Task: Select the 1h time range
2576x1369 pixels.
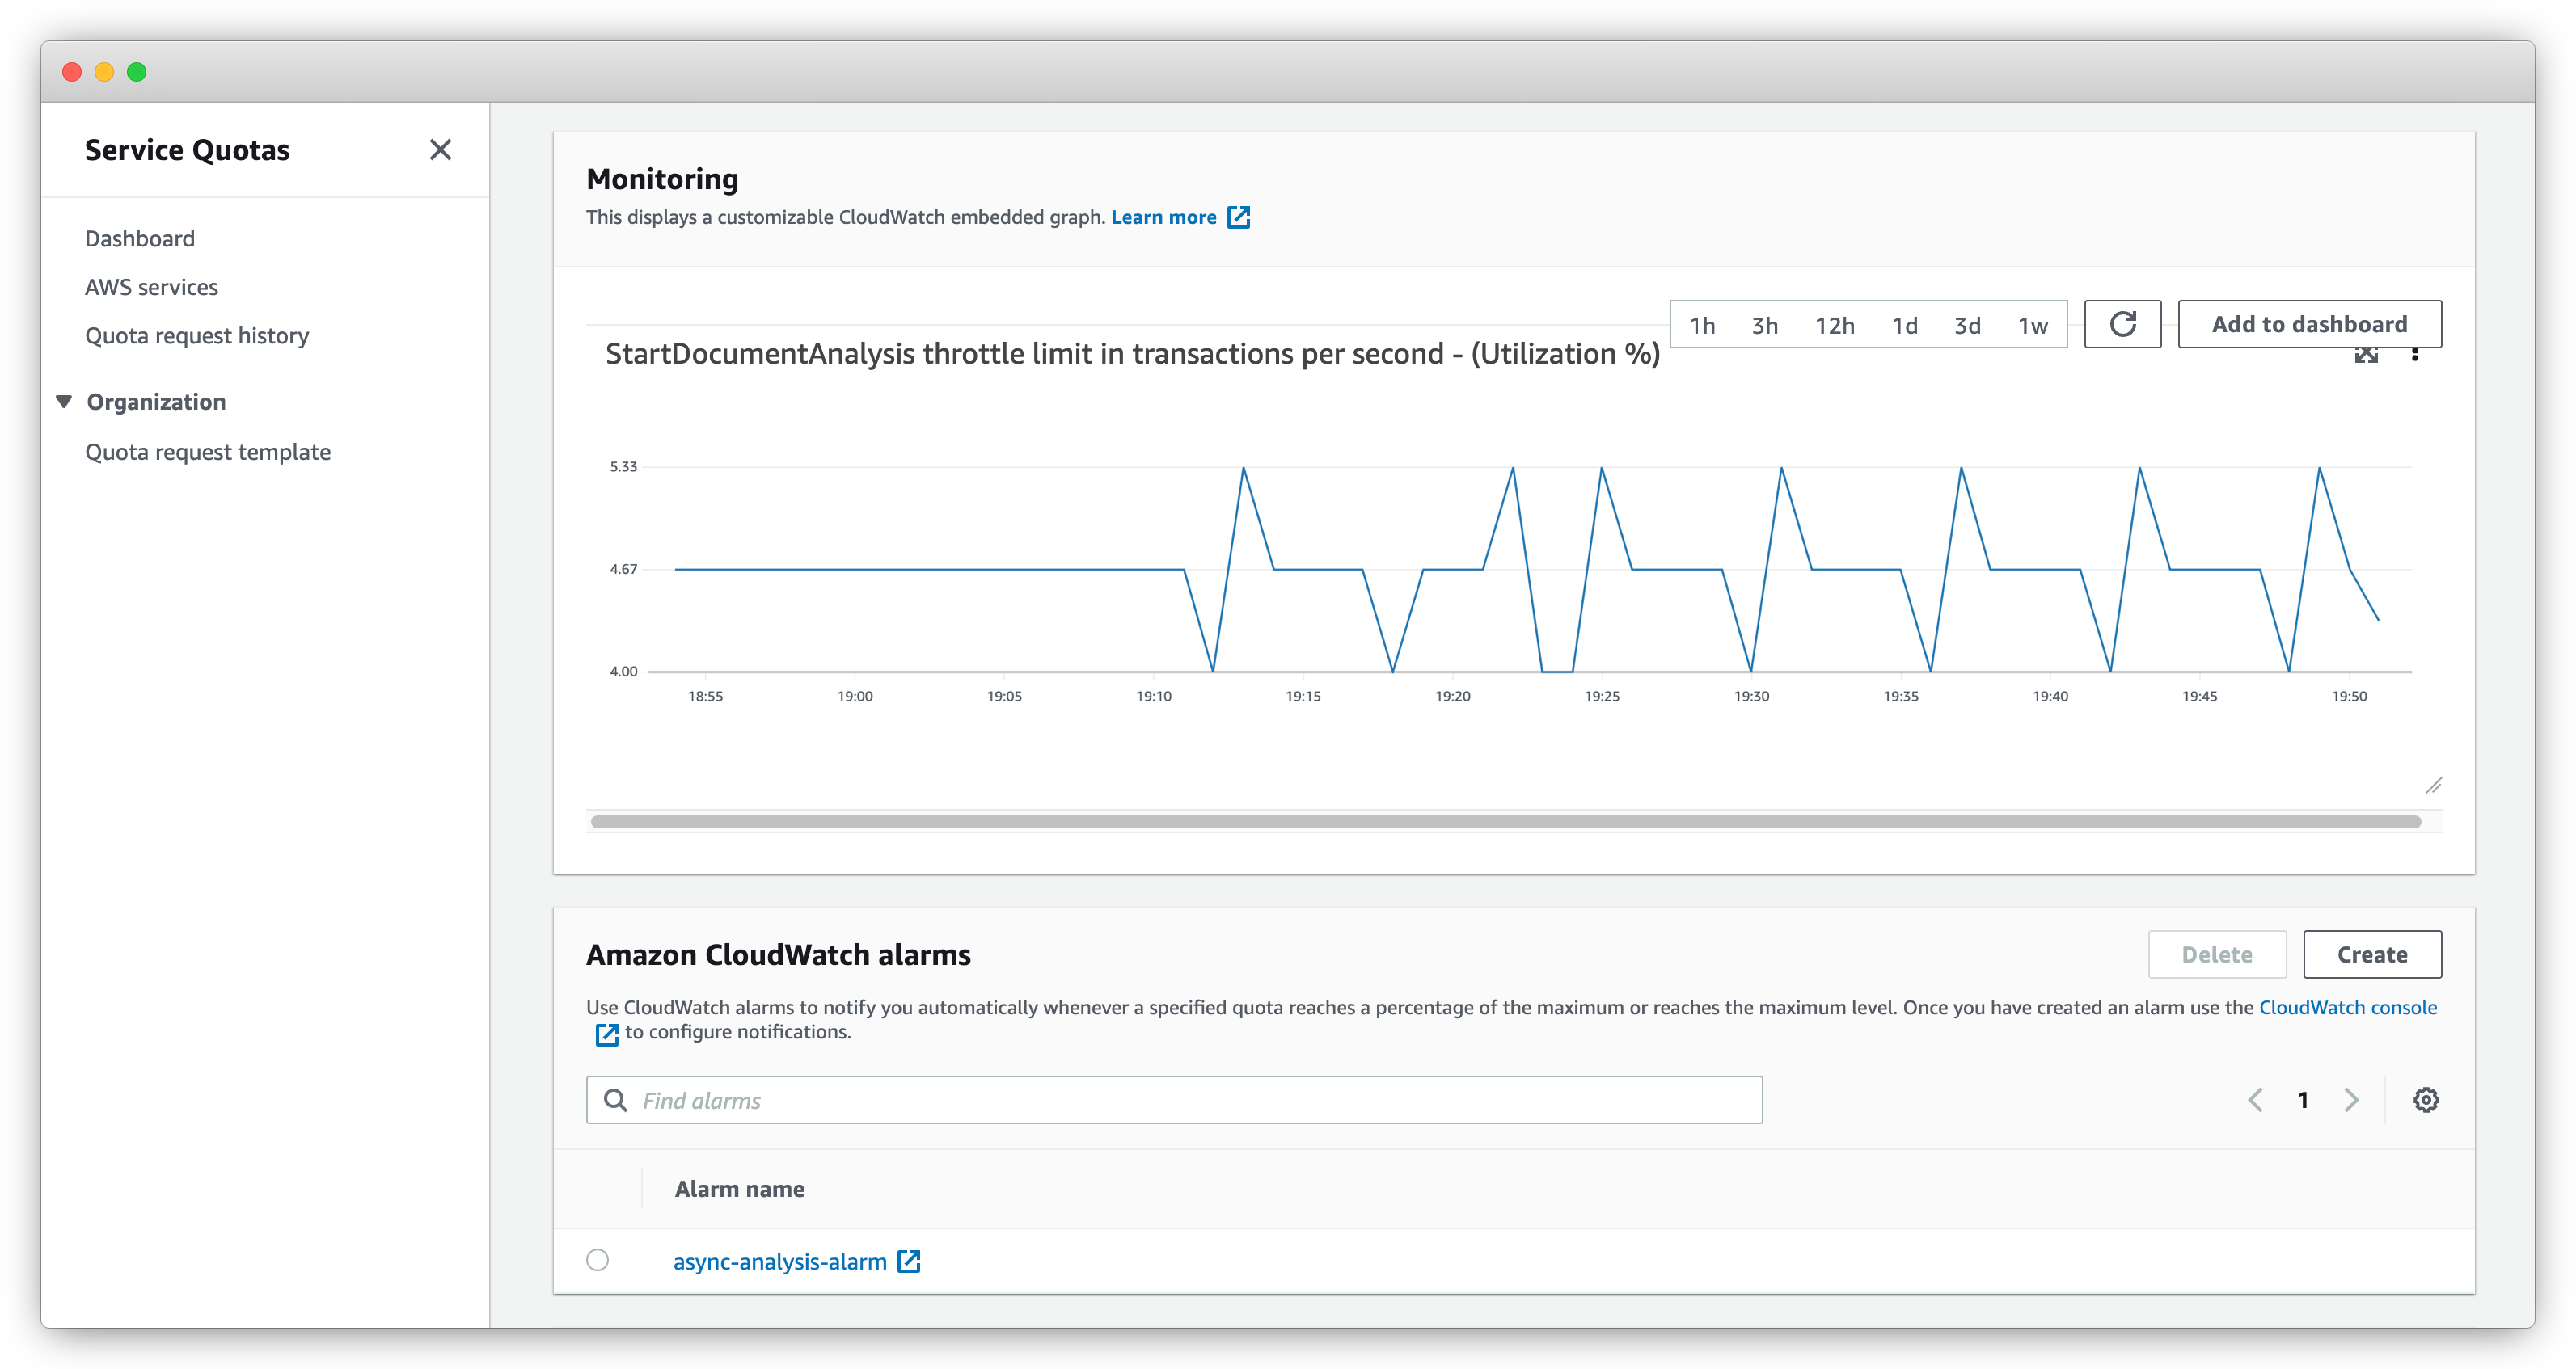Action: 1702,326
